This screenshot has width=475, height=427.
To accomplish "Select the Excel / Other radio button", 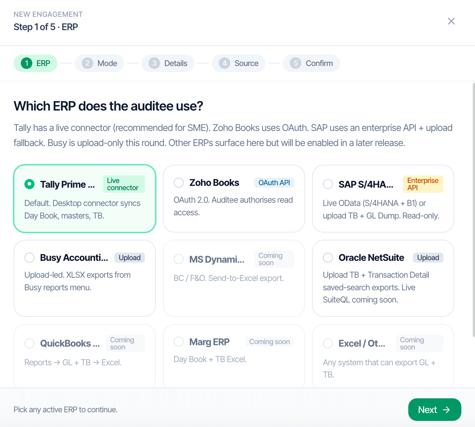I will (x=328, y=343).
